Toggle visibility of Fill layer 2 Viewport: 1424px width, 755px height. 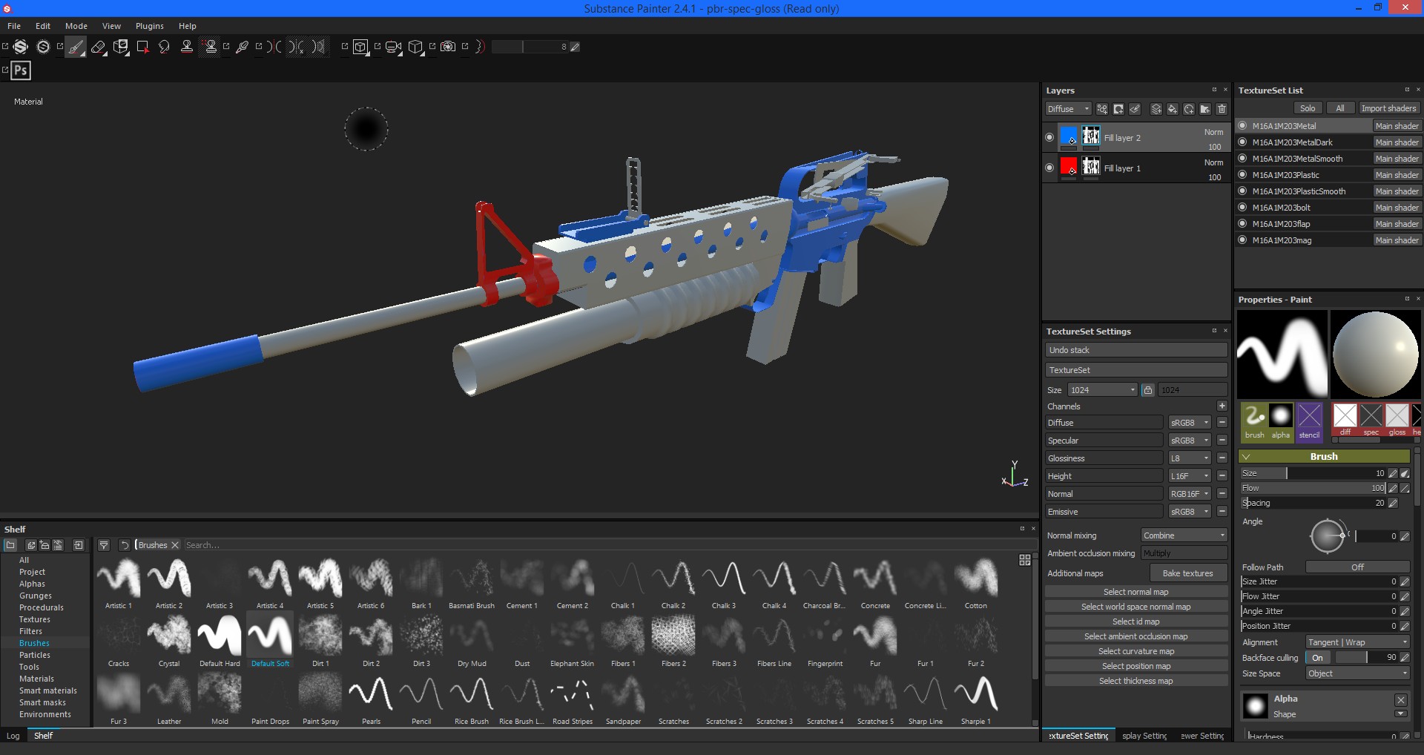click(1049, 137)
